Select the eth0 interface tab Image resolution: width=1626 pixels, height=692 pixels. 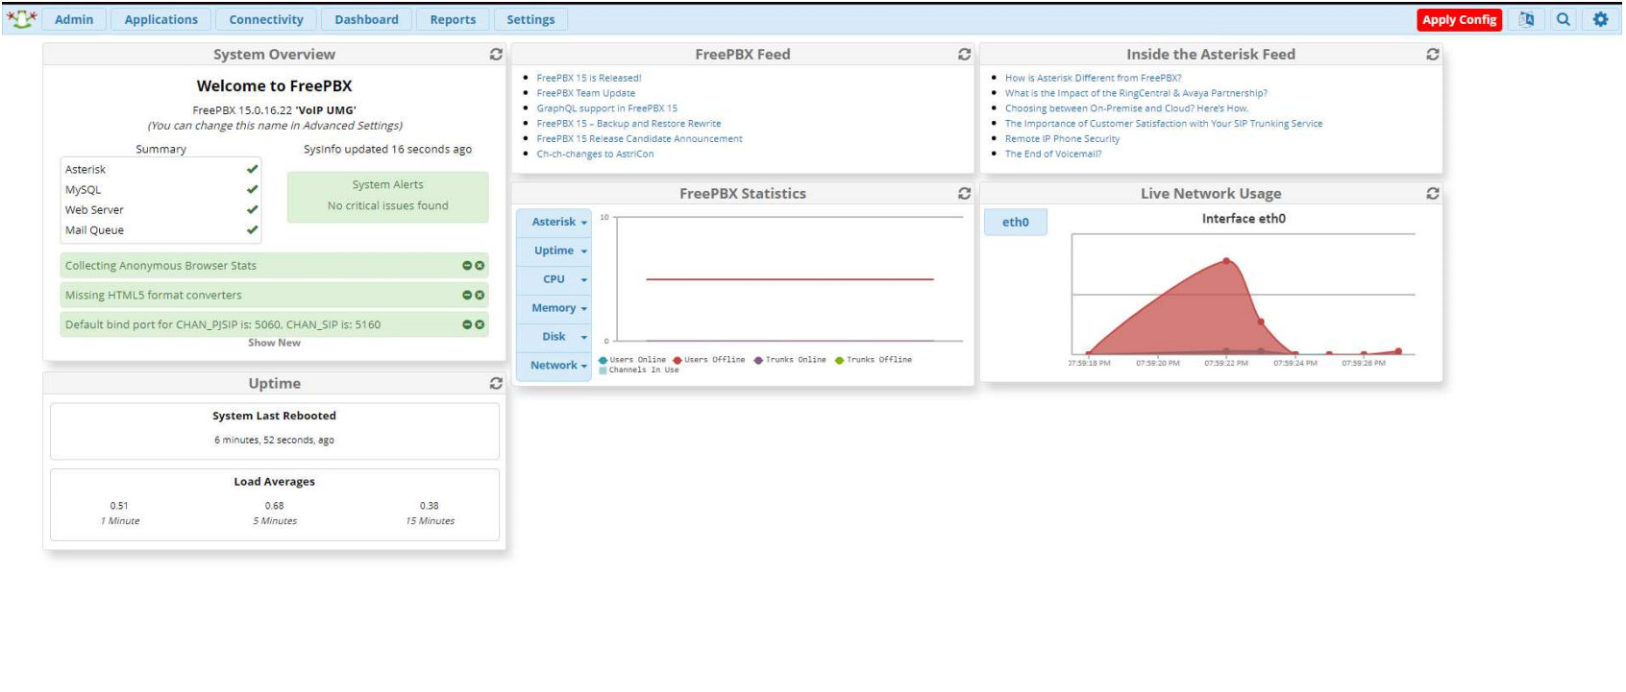pos(1015,223)
